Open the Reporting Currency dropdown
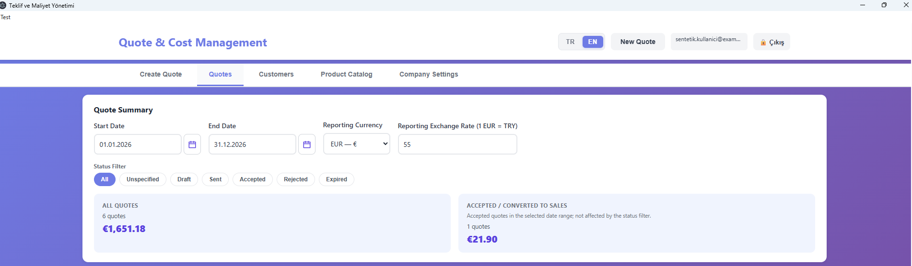 point(357,144)
